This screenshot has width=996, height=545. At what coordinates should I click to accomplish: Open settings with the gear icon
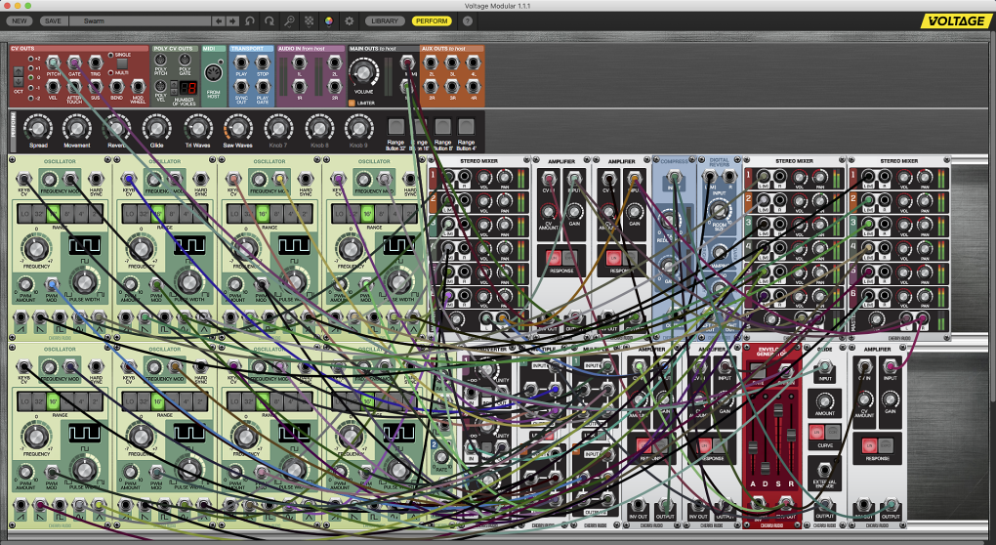(349, 21)
